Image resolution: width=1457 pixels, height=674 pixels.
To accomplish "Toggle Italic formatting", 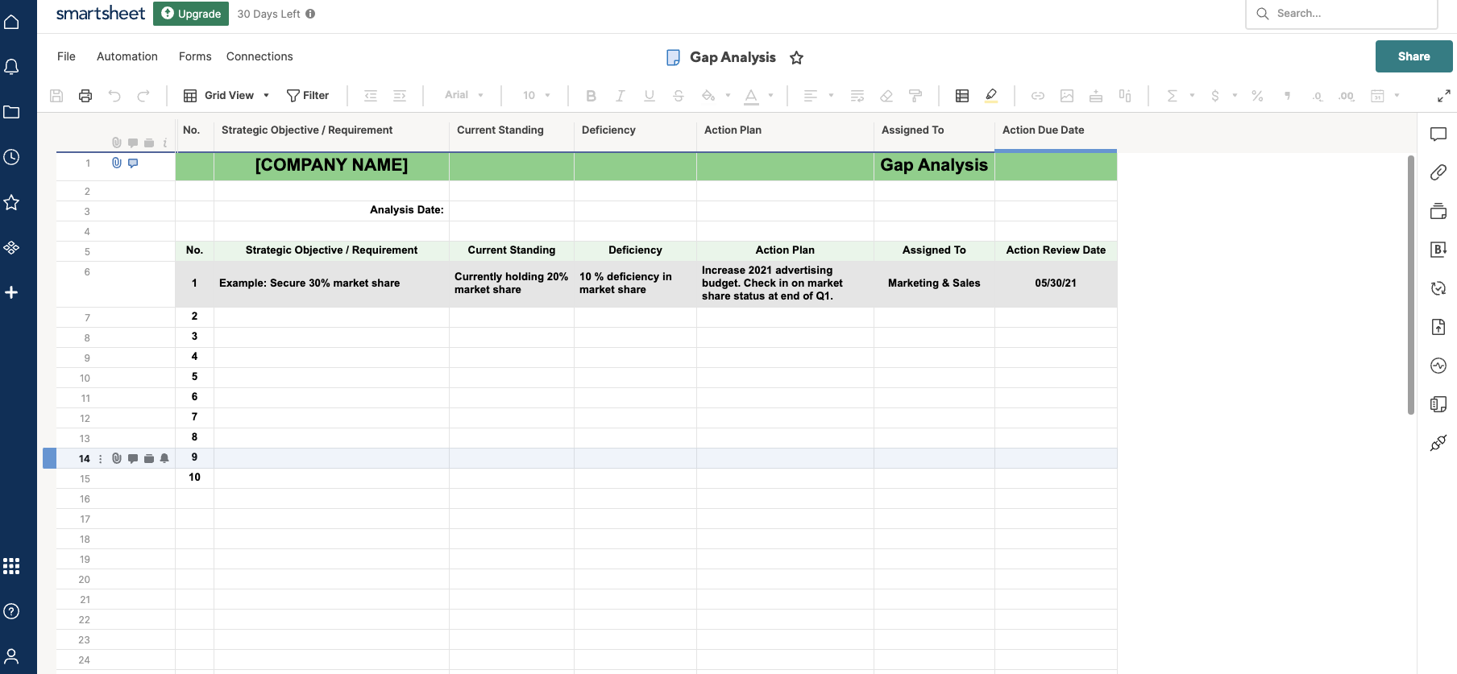I will coord(620,96).
